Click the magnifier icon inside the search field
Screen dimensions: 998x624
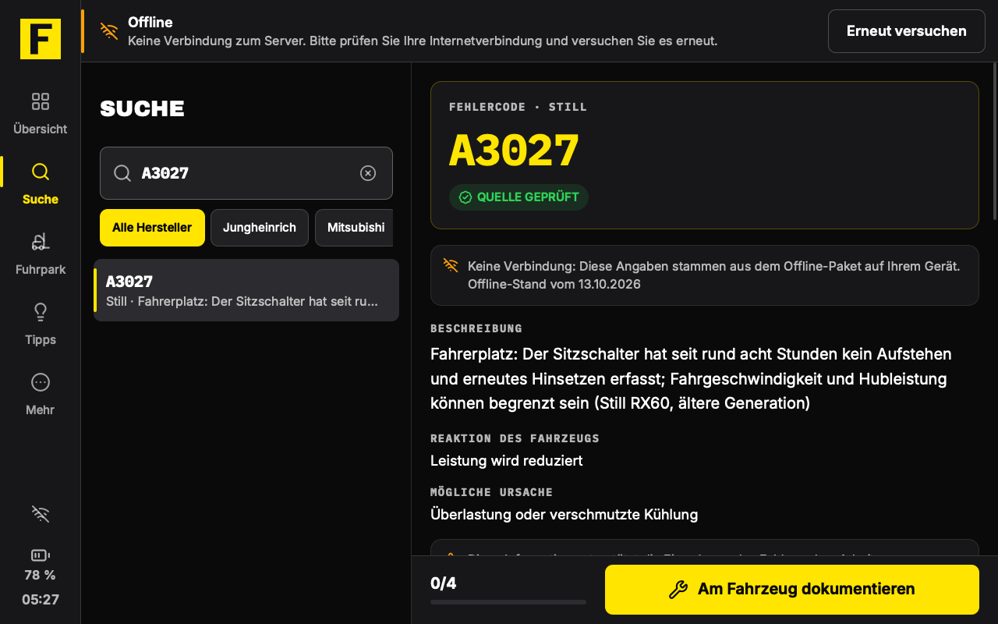click(x=122, y=173)
